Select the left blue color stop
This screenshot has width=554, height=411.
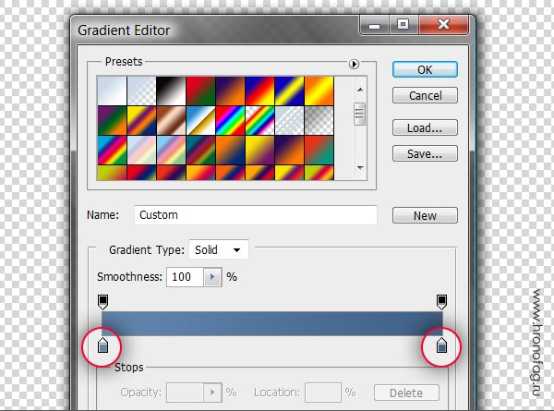point(102,345)
